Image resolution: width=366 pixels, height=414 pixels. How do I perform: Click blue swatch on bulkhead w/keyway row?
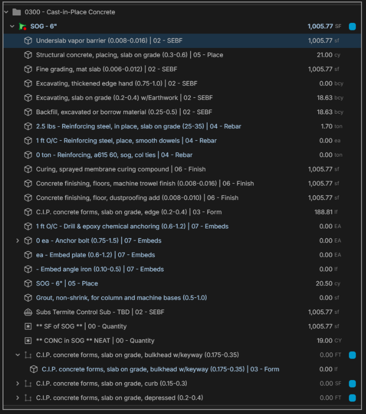[352, 355]
